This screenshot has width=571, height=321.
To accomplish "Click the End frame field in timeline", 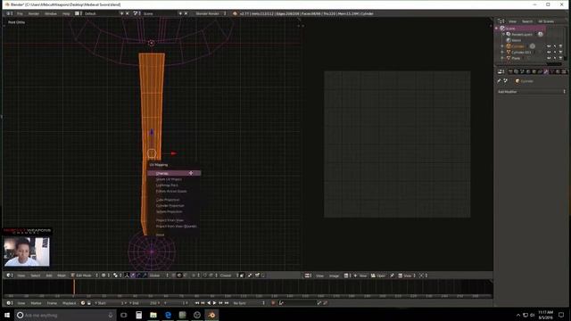I will tap(145, 303).
